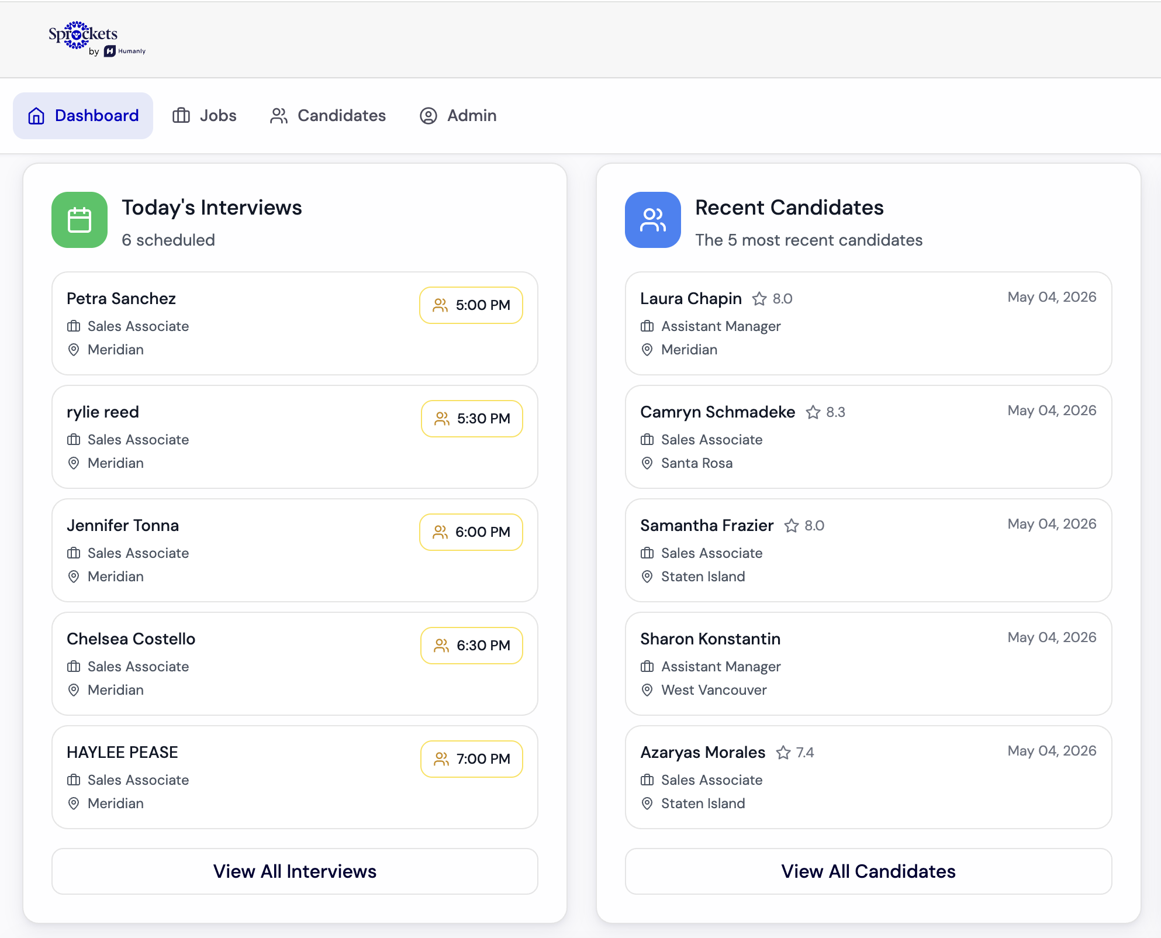Click the West Vancouver location pin icon
This screenshot has height=938, width=1161.
point(647,690)
